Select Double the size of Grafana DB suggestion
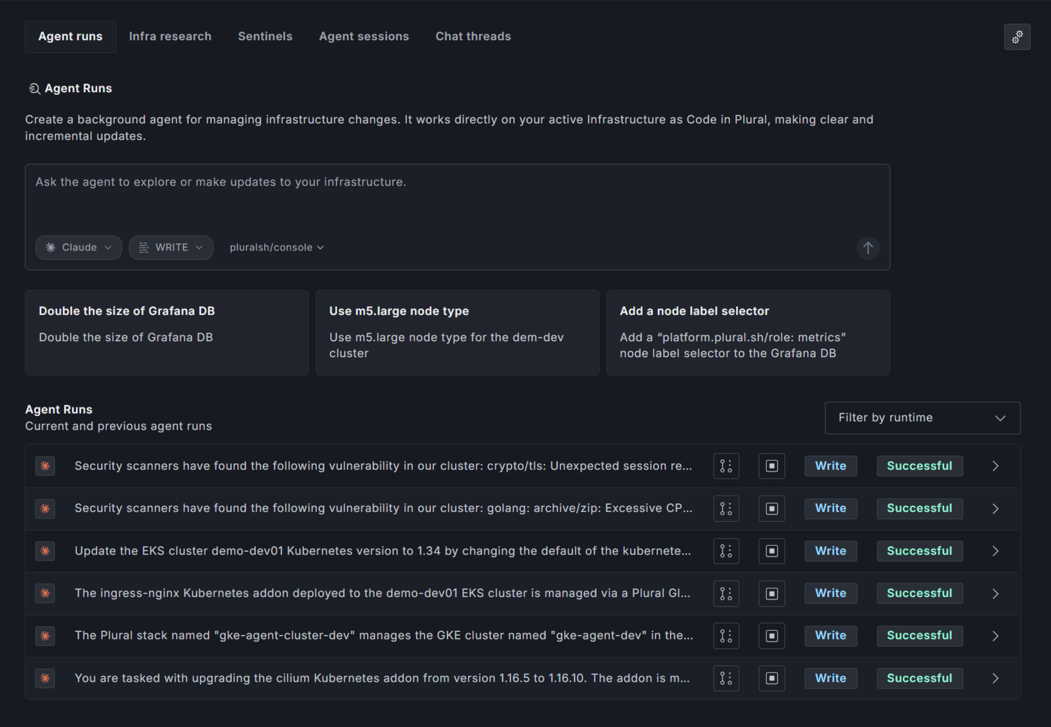The image size is (1051, 727). [167, 332]
